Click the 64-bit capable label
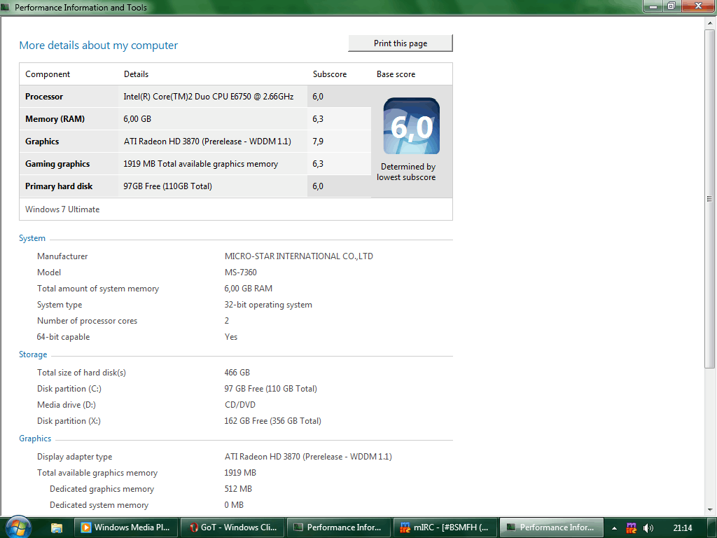 pyautogui.click(x=63, y=337)
